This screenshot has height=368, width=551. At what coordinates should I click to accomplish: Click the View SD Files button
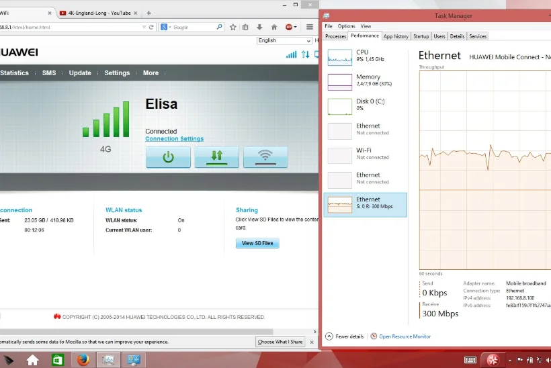(257, 243)
